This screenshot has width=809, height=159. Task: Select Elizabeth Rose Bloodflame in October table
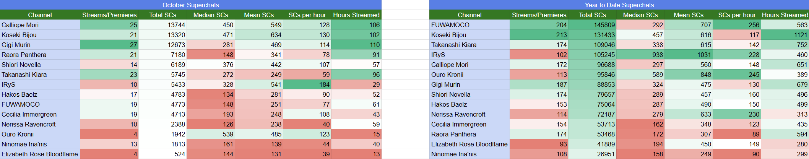tap(40, 154)
